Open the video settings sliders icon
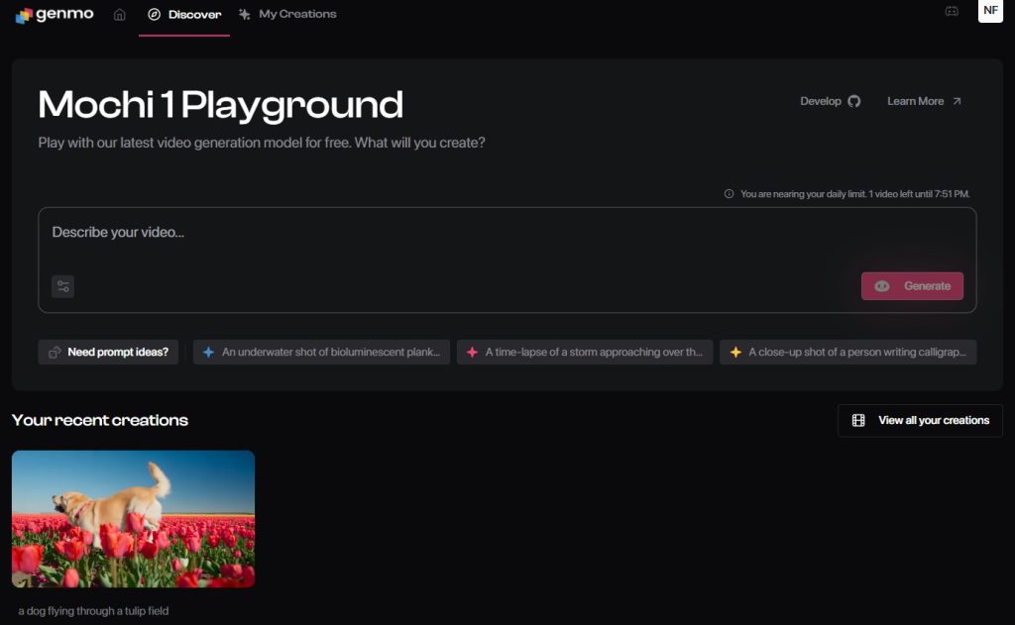The image size is (1015, 625). tap(62, 286)
